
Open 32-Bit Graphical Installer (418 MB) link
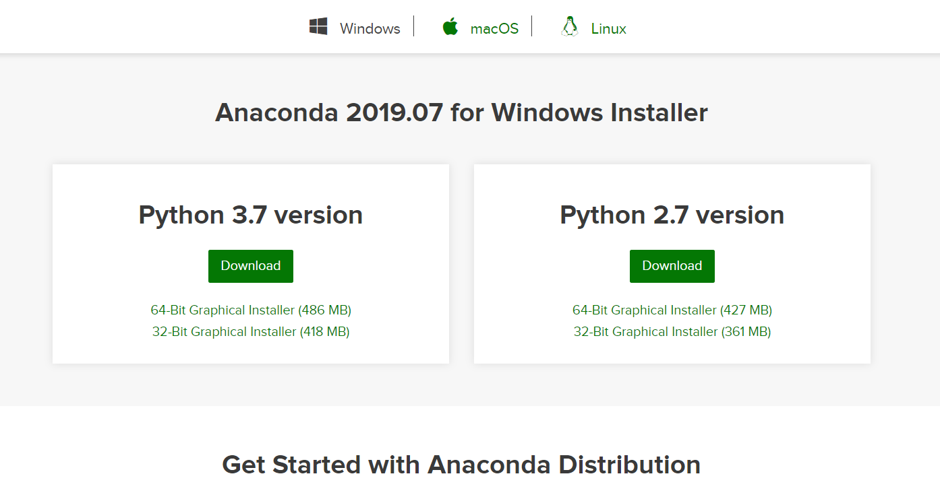(x=251, y=332)
